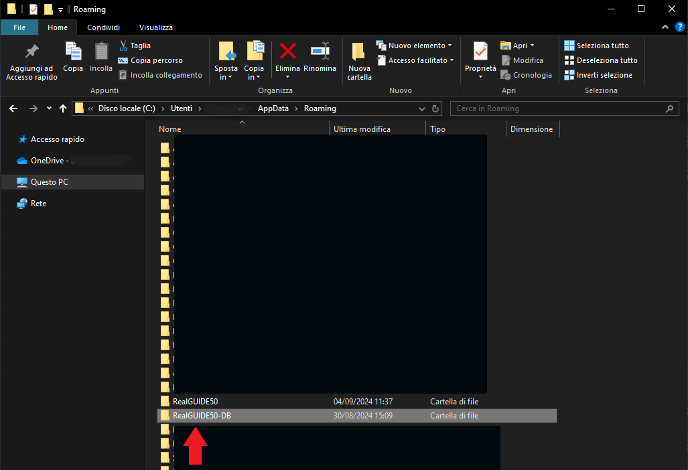
Task: Click the Elimina red X icon
Action: coord(287,52)
